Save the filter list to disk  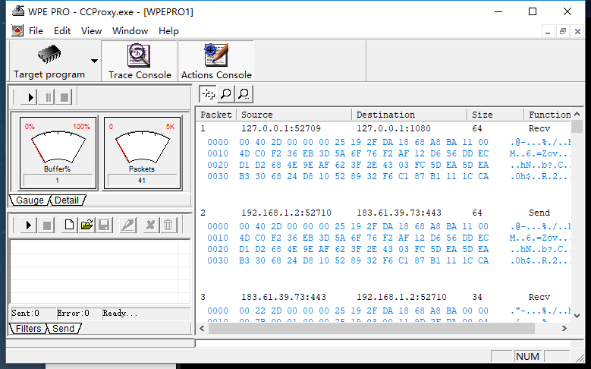click(104, 225)
